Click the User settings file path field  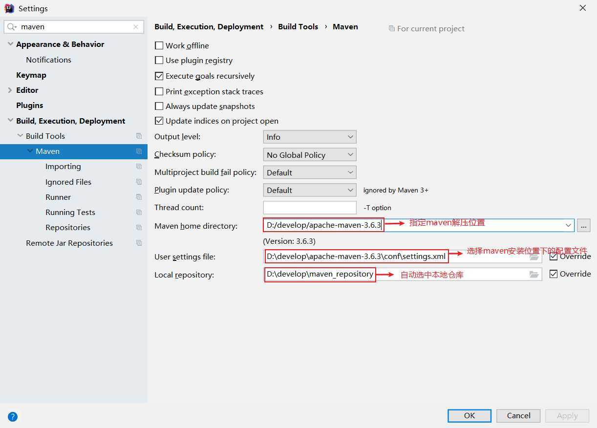click(x=403, y=257)
